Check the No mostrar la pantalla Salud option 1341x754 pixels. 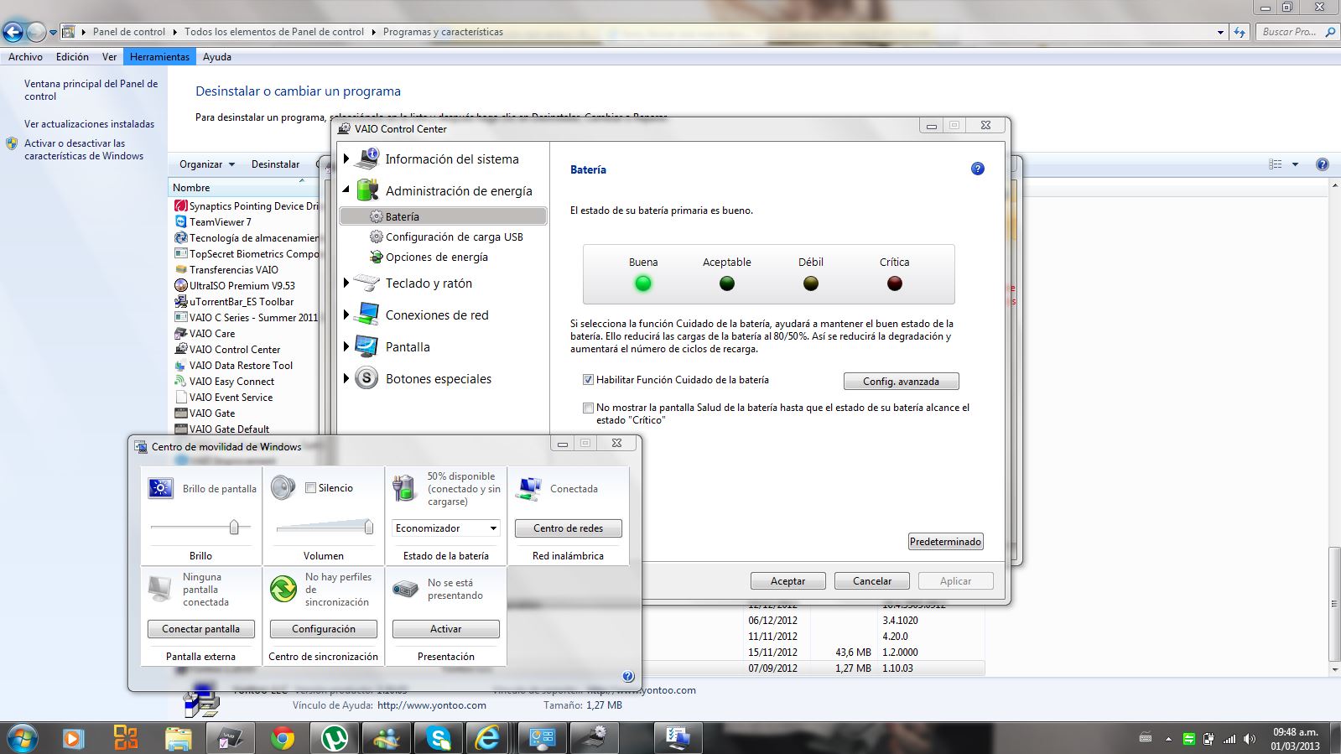588,408
